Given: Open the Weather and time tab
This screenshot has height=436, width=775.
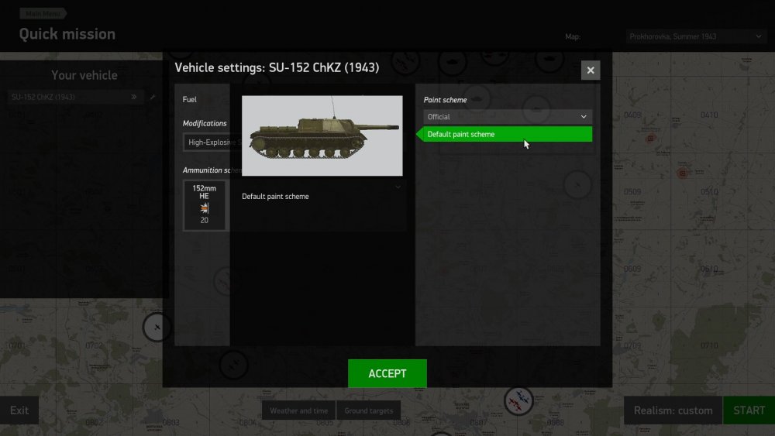Looking at the screenshot, I should tap(298, 410).
